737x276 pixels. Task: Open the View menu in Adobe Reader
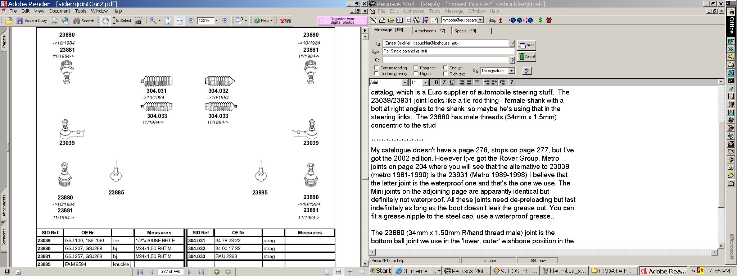[39, 11]
